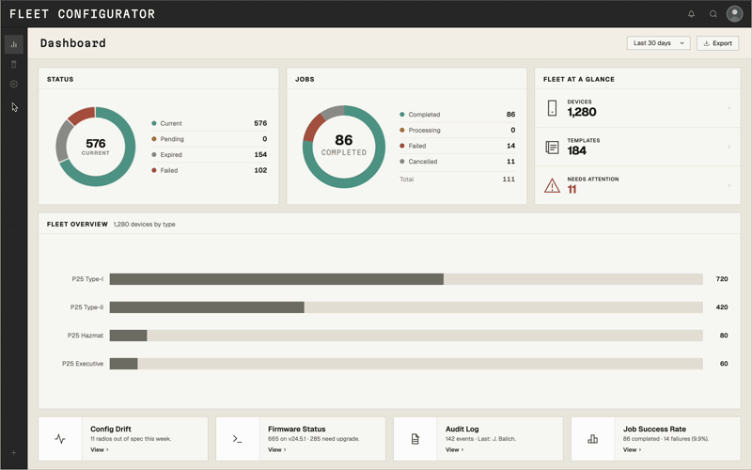Expand the Devices 1,280 row
Image resolution: width=752 pixels, height=470 pixels.
[x=637, y=108]
